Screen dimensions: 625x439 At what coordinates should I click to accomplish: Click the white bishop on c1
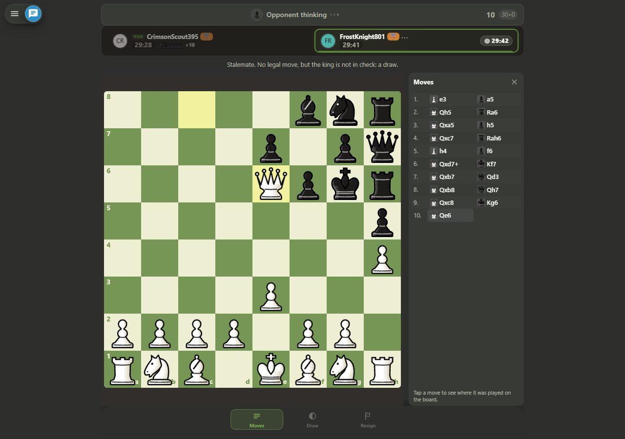point(197,369)
